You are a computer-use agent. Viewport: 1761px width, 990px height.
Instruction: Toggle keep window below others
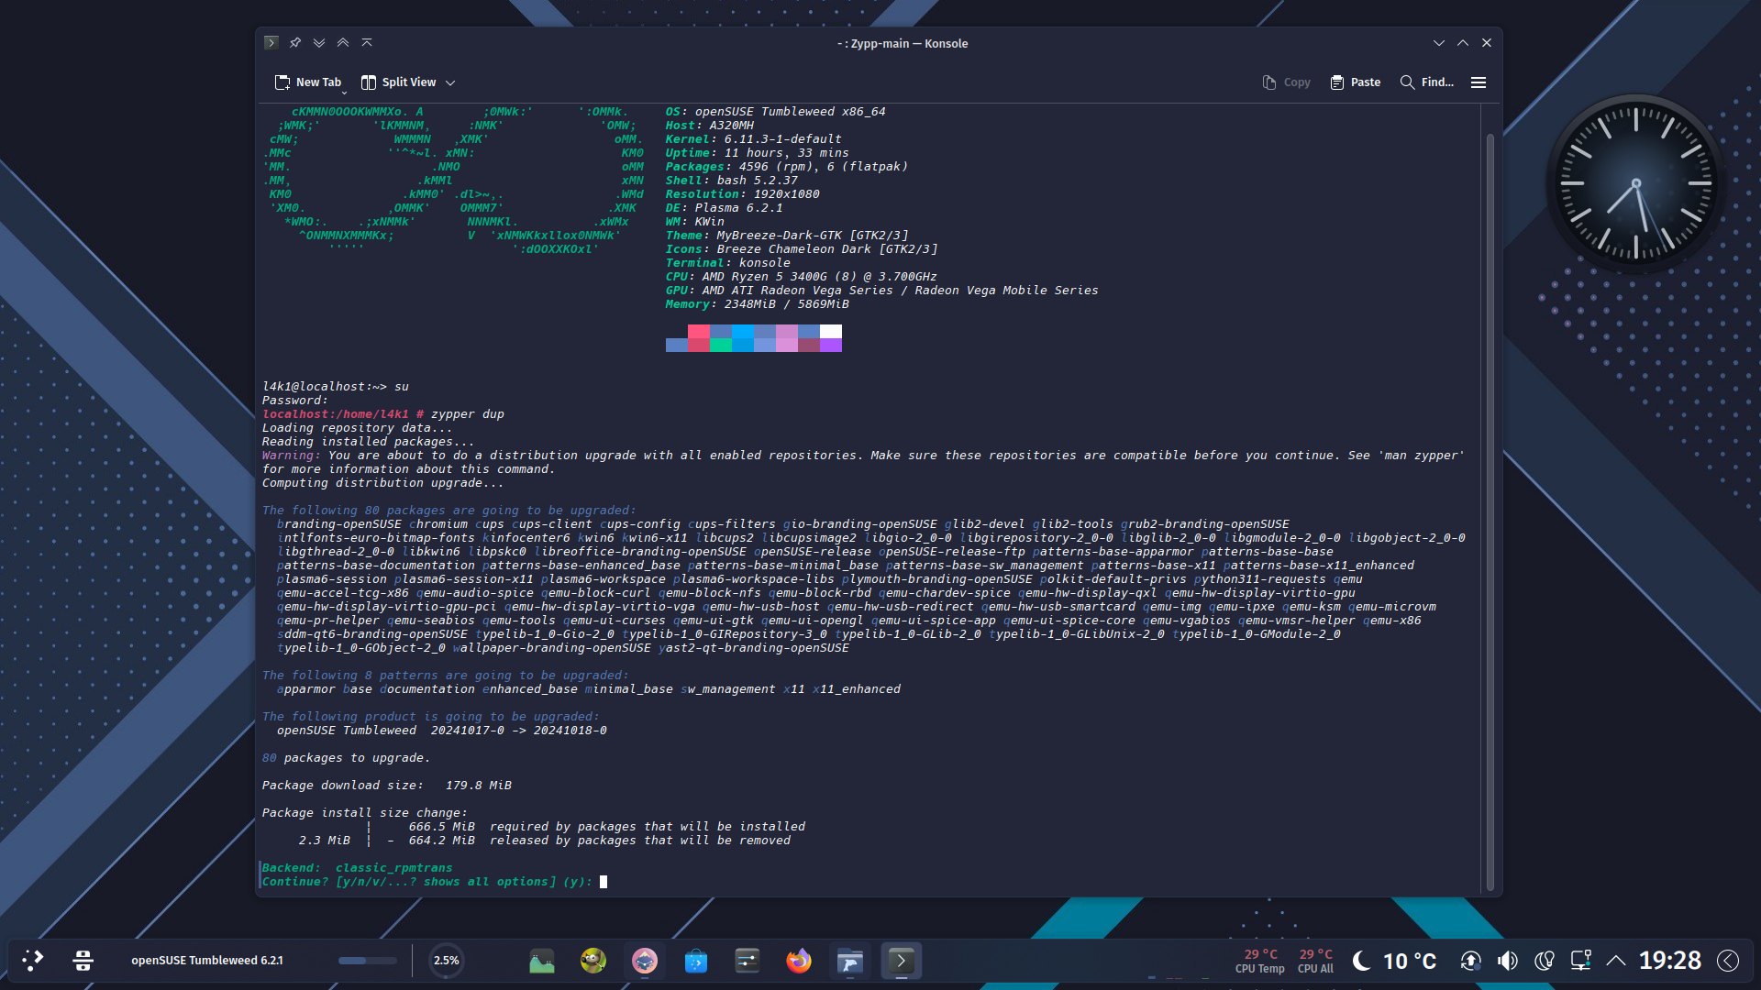(x=319, y=43)
